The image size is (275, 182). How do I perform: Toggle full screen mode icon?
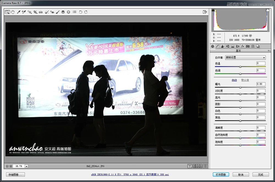205,12
